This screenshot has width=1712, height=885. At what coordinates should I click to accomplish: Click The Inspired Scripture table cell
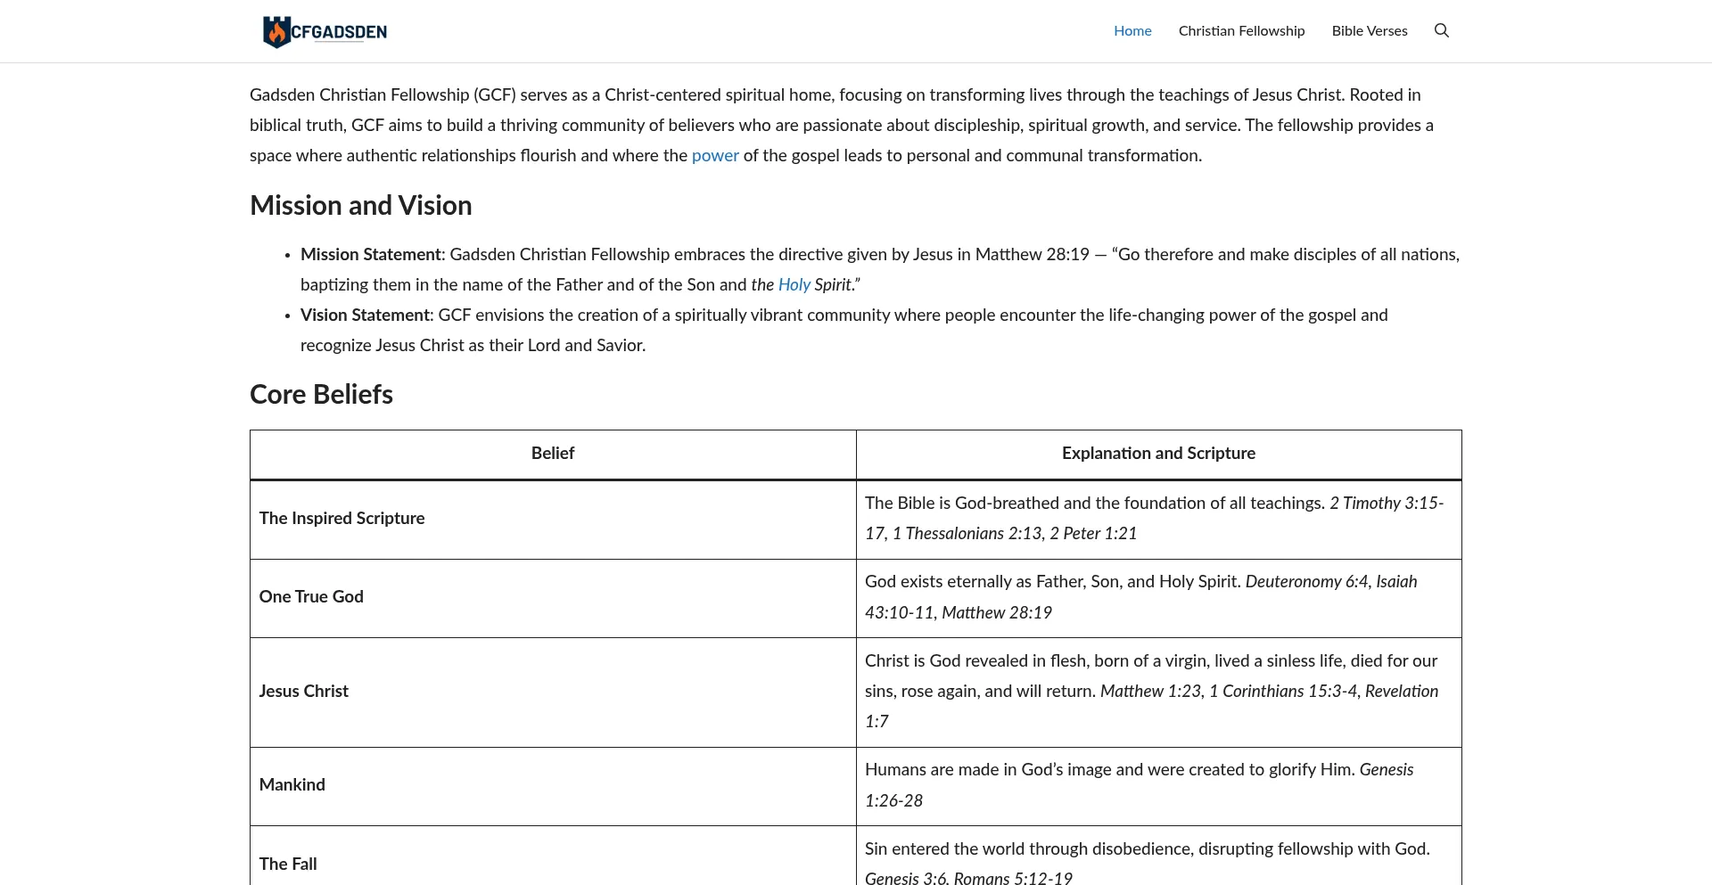click(x=342, y=519)
